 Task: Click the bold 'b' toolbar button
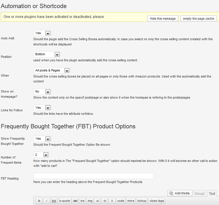tap(39, 201)
